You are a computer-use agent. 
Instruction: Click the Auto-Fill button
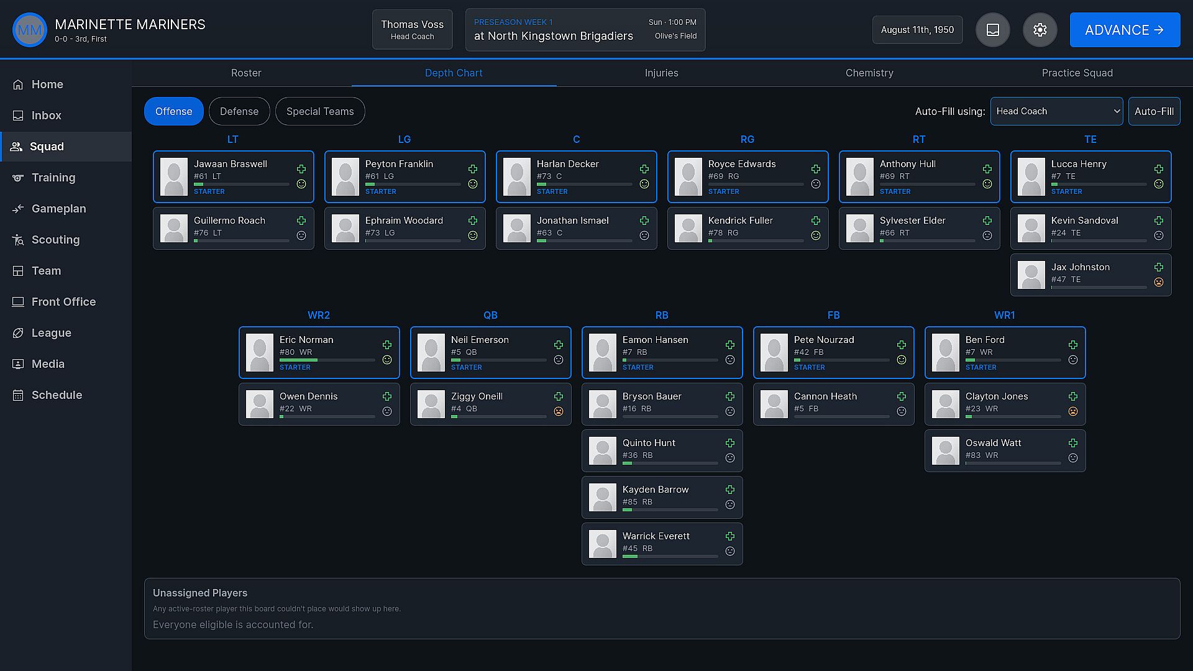[x=1154, y=111]
